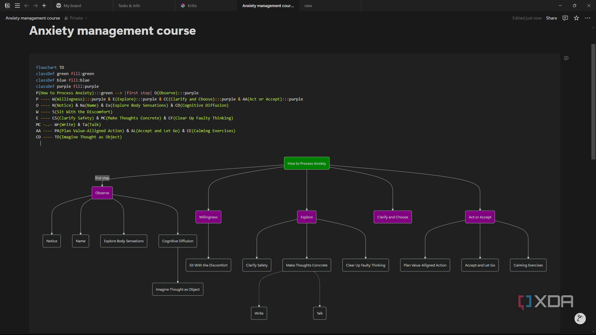Click inside the mermaid flowchart code editor
The height and width of the screenshot is (335, 596).
(x=144, y=108)
